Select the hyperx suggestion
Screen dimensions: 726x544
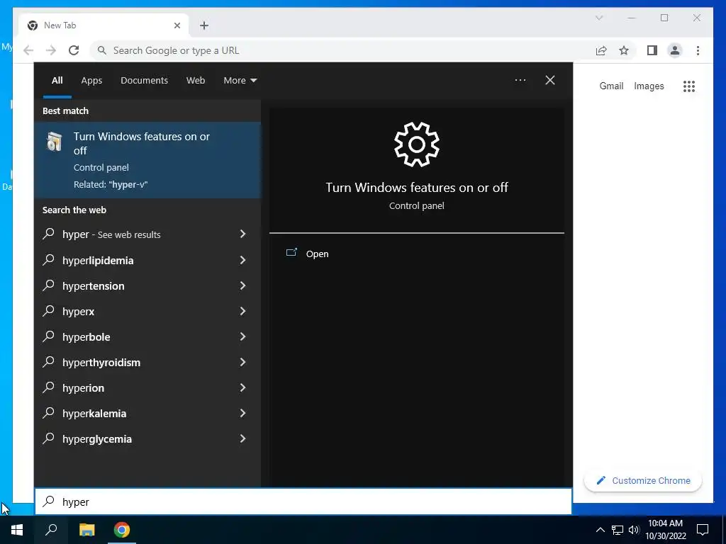(x=147, y=311)
